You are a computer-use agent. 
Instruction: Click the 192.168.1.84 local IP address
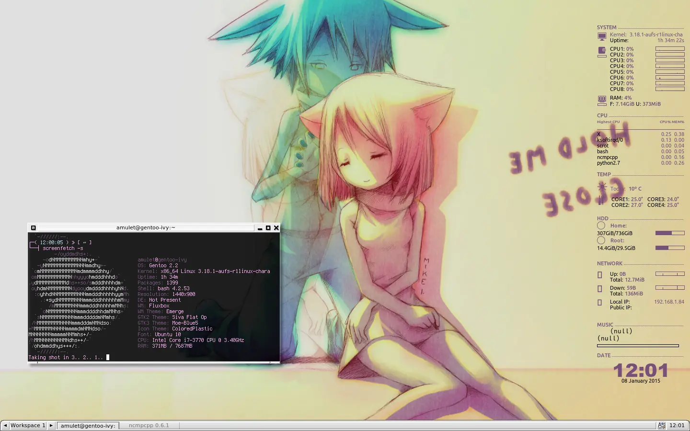point(669,302)
